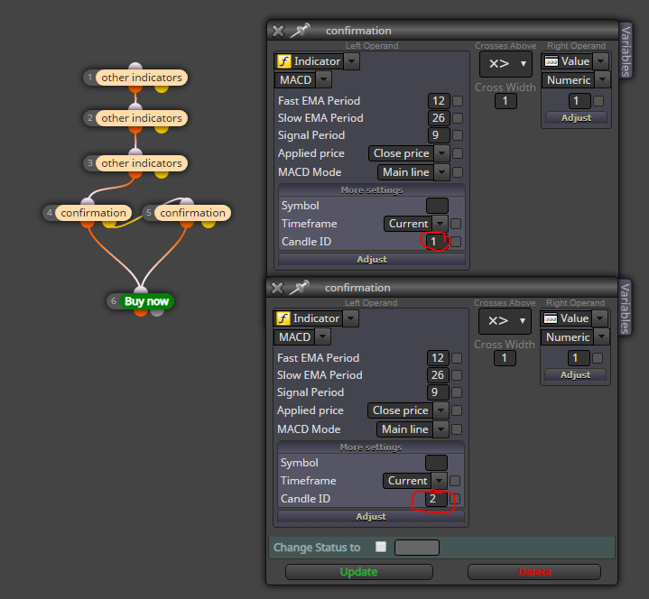Screen dimensions: 649x599
Task: Open Timeframe dropdown in lower panel
Action: point(440,481)
